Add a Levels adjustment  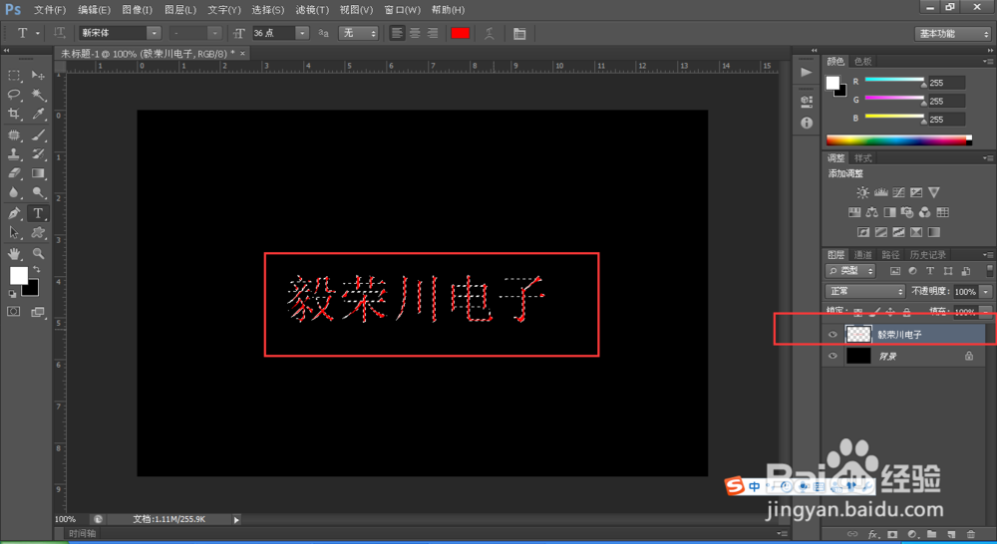tap(880, 192)
